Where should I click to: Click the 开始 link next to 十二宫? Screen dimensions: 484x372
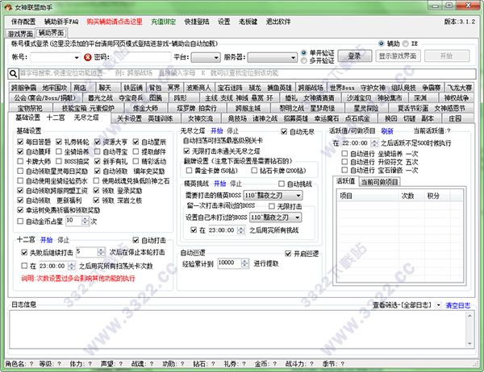click(x=46, y=239)
